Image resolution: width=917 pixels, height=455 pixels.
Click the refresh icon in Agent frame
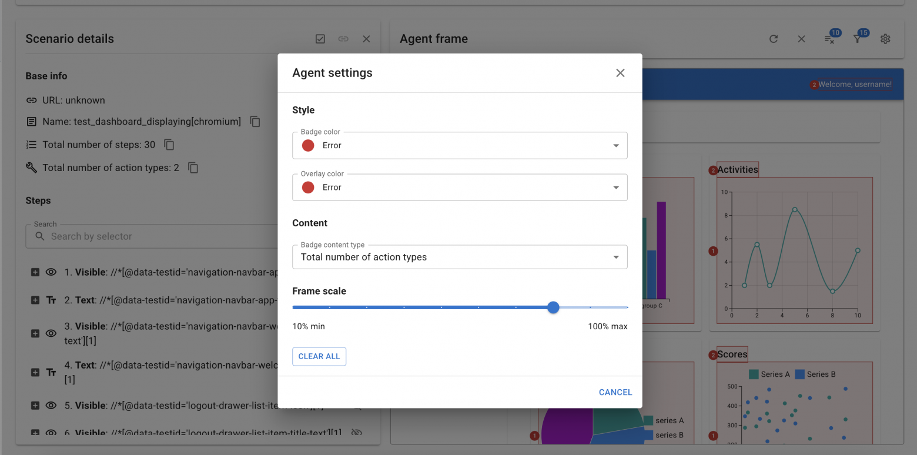pos(774,39)
